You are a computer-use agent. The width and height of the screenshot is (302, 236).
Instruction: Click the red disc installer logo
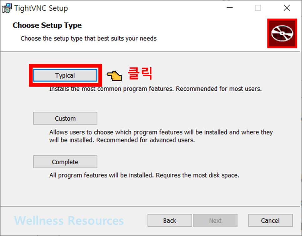click(282, 33)
